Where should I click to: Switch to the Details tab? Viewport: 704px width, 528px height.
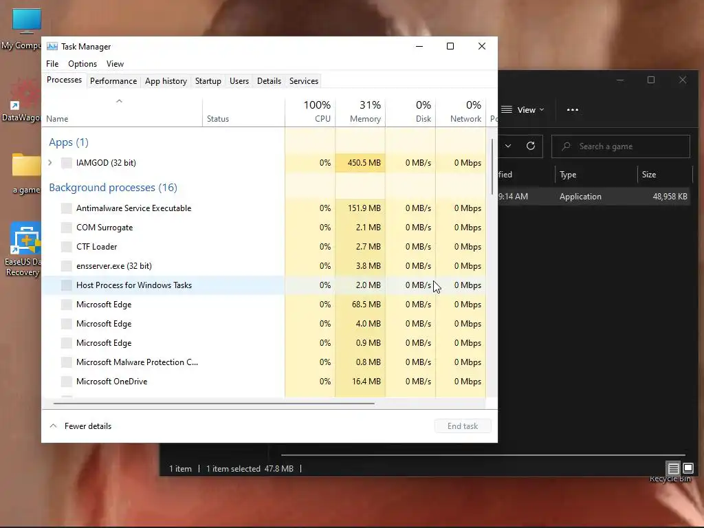click(x=269, y=81)
